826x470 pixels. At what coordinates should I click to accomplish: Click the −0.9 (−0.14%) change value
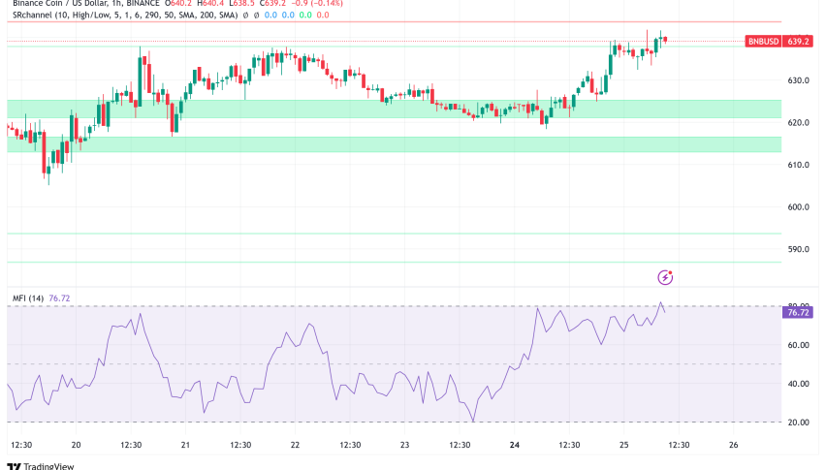[317, 3]
